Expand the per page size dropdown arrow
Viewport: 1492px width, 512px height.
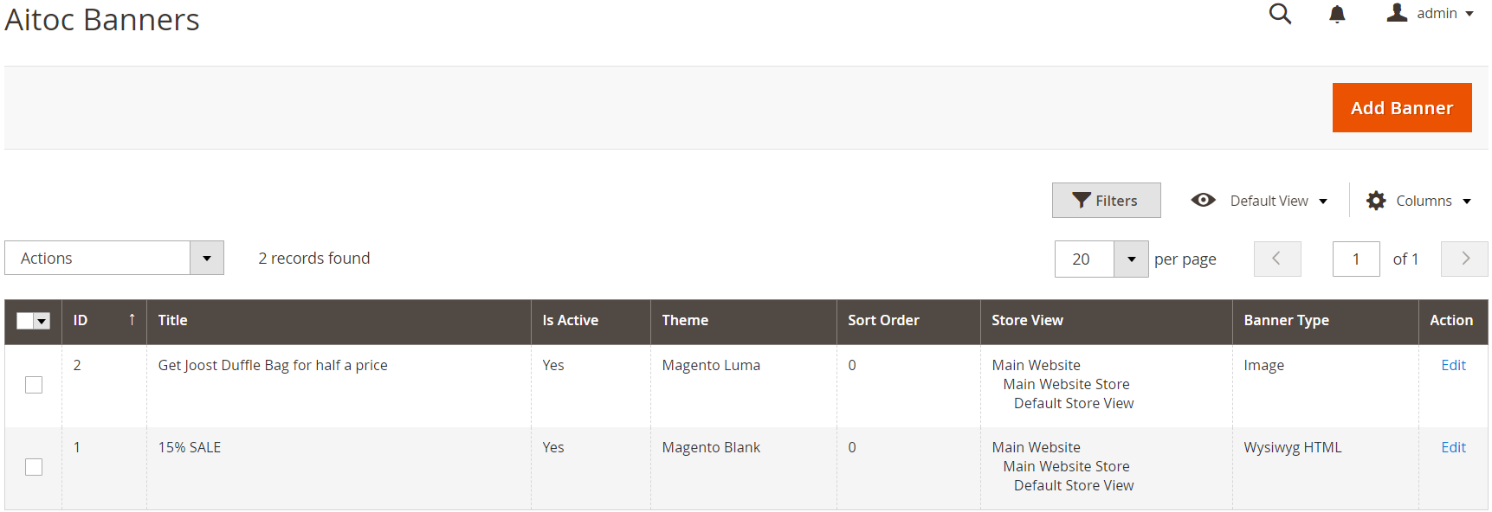(1131, 259)
